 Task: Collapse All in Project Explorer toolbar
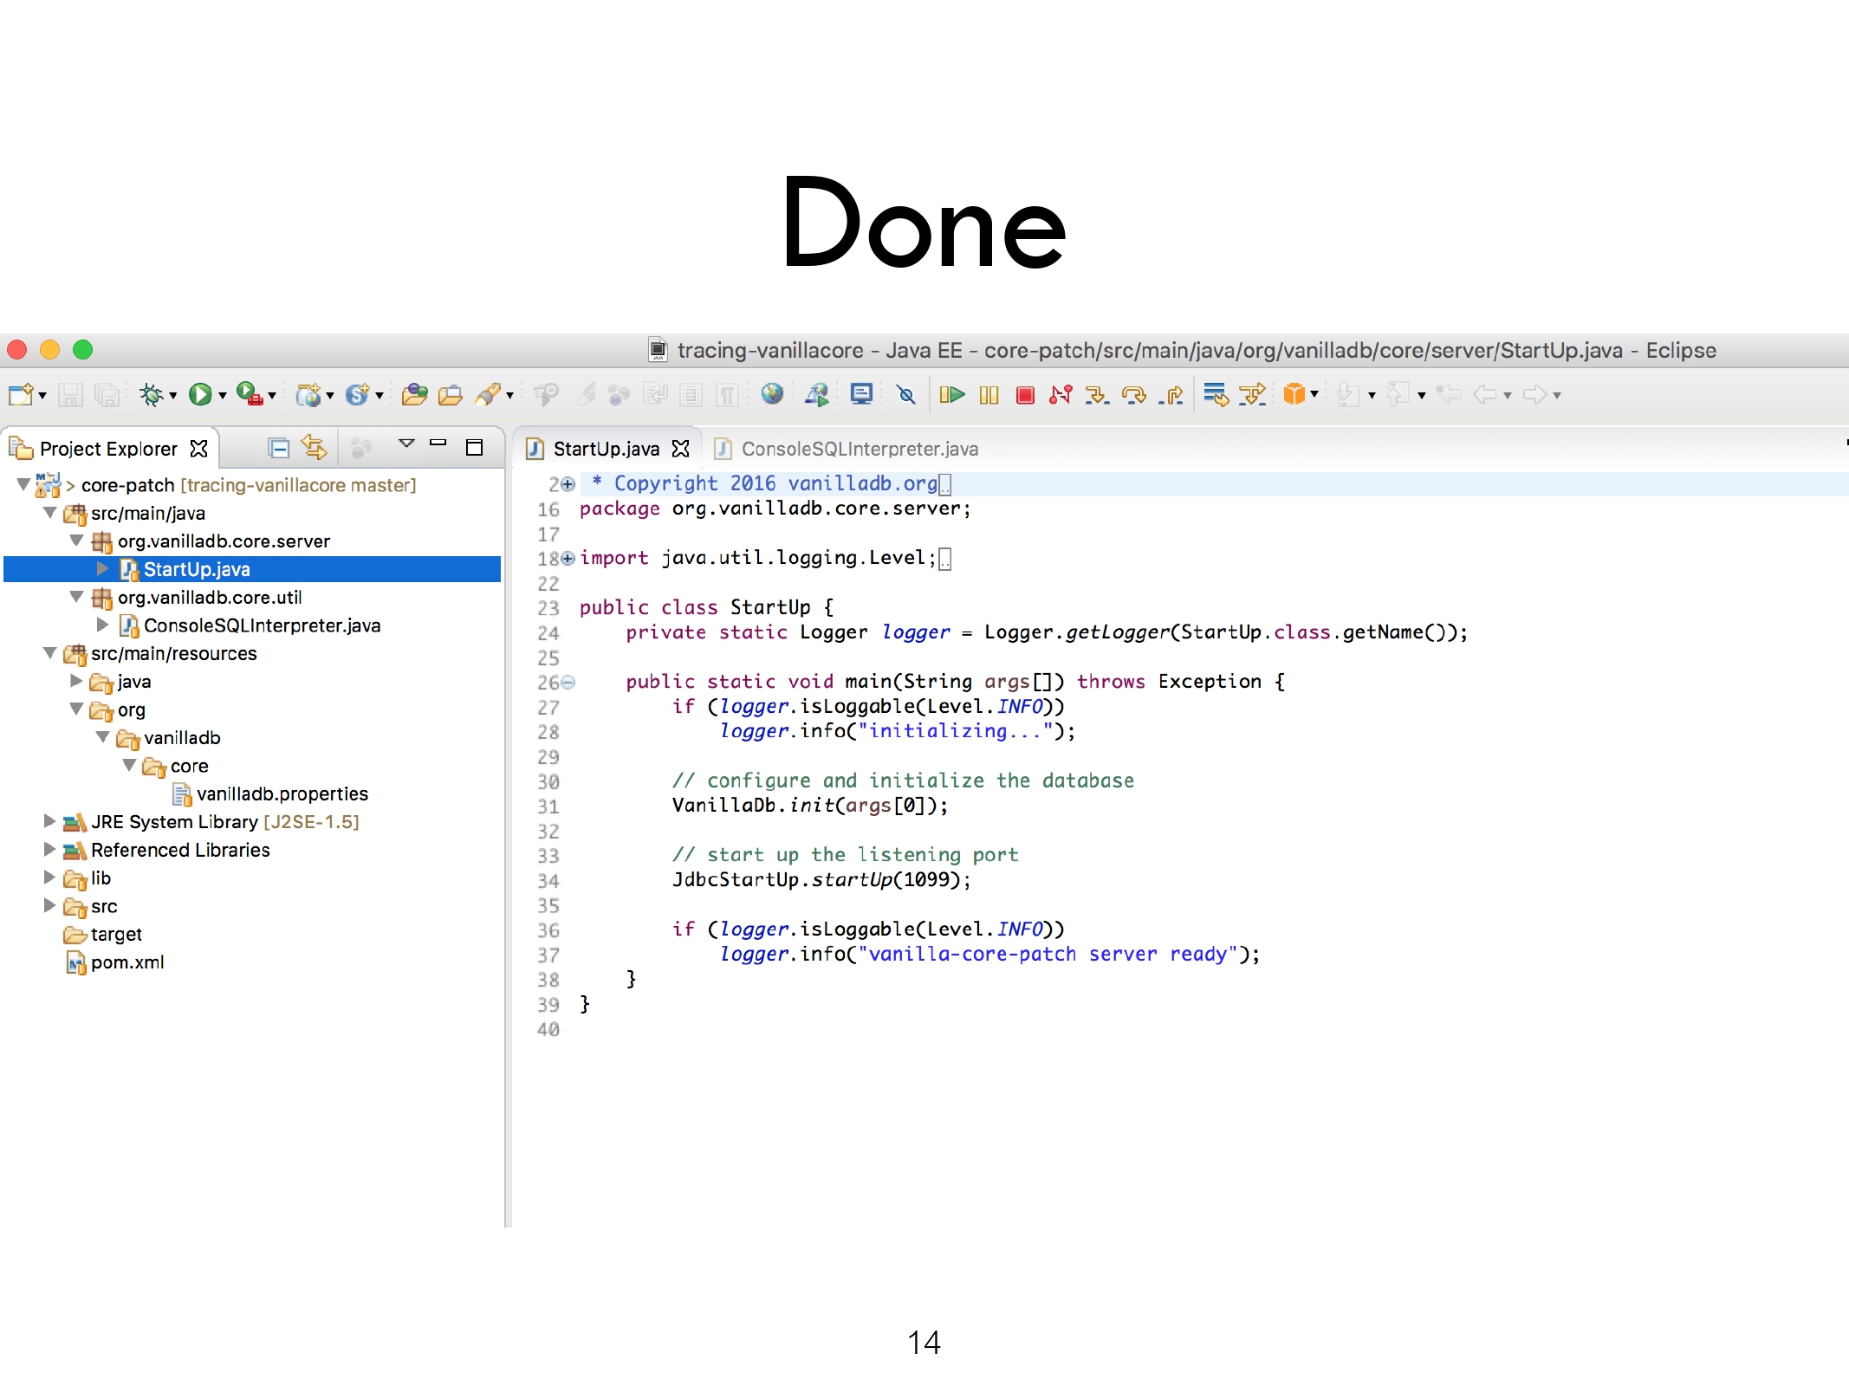click(x=278, y=448)
